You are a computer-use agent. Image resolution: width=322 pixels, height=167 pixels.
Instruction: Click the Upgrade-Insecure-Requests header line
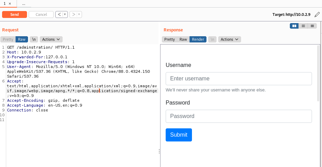[x=41, y=62]
